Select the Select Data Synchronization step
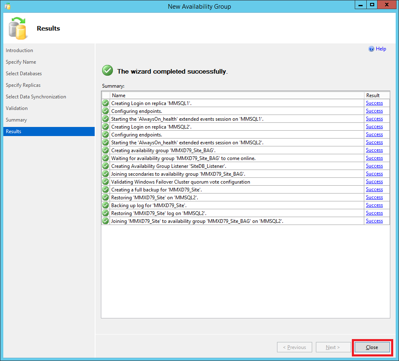 coord(36,97)
